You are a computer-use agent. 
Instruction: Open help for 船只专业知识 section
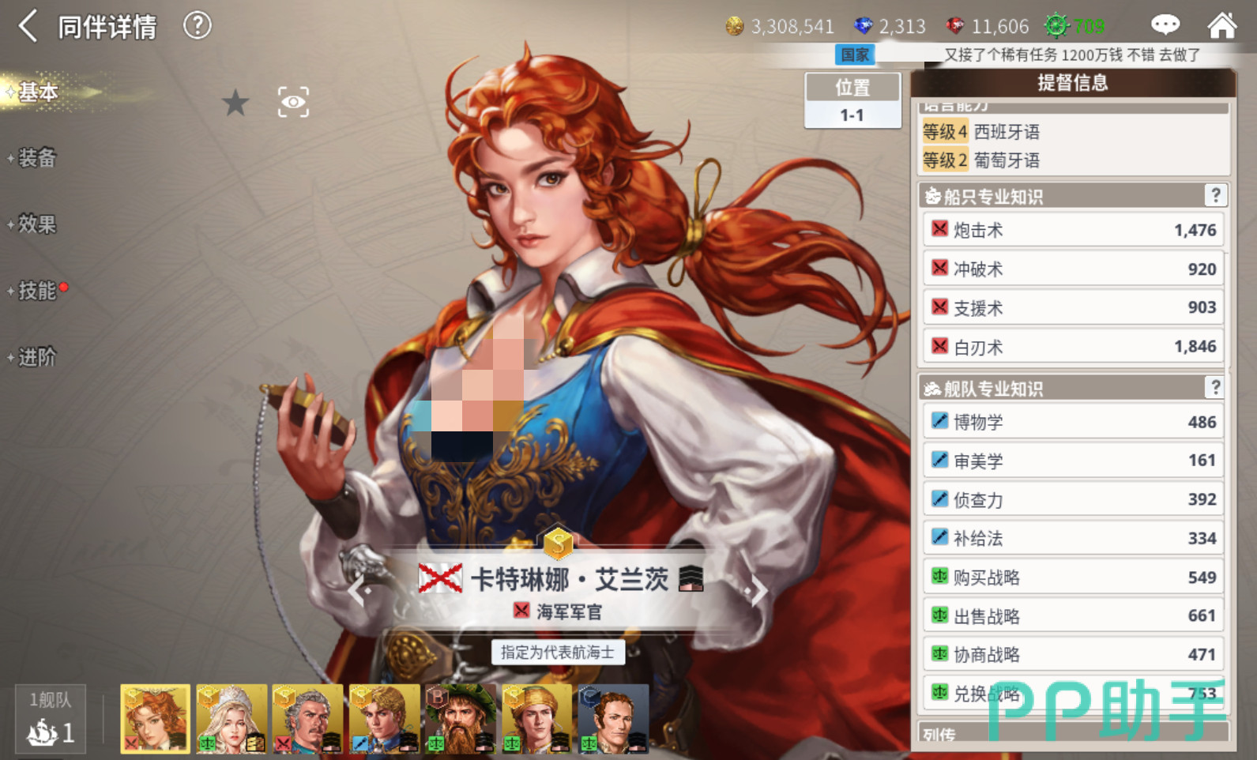point(1215,195)
